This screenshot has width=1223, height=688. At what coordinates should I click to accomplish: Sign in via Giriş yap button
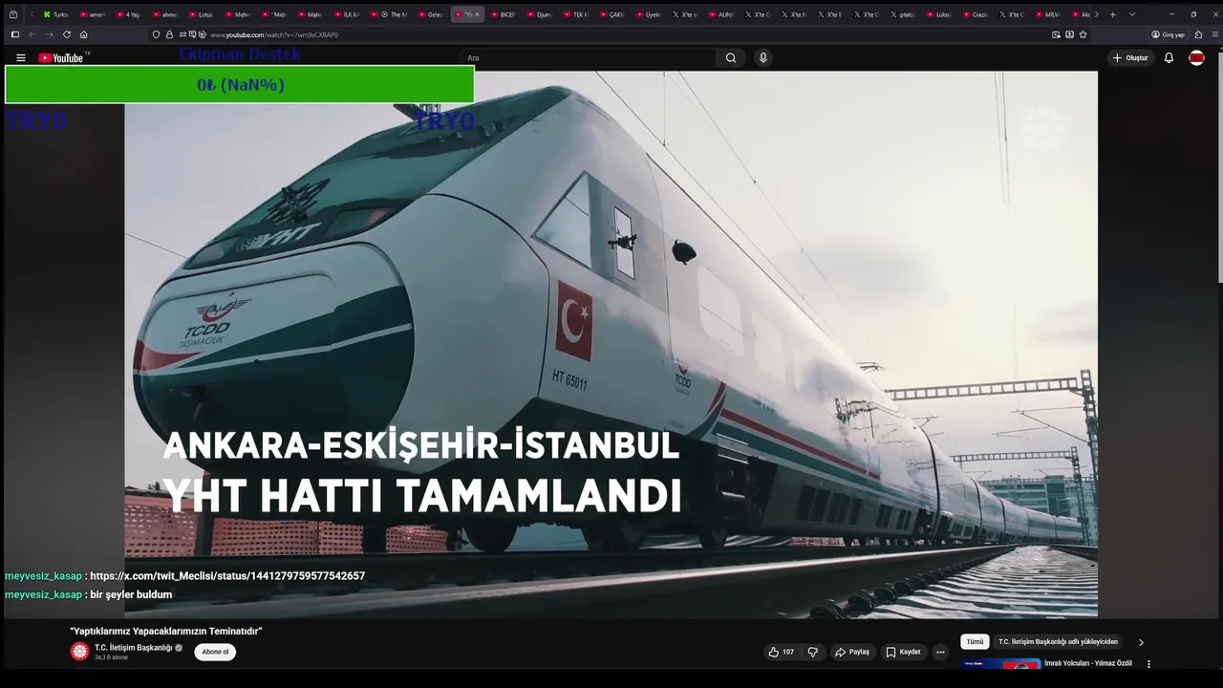(1168, 34)
